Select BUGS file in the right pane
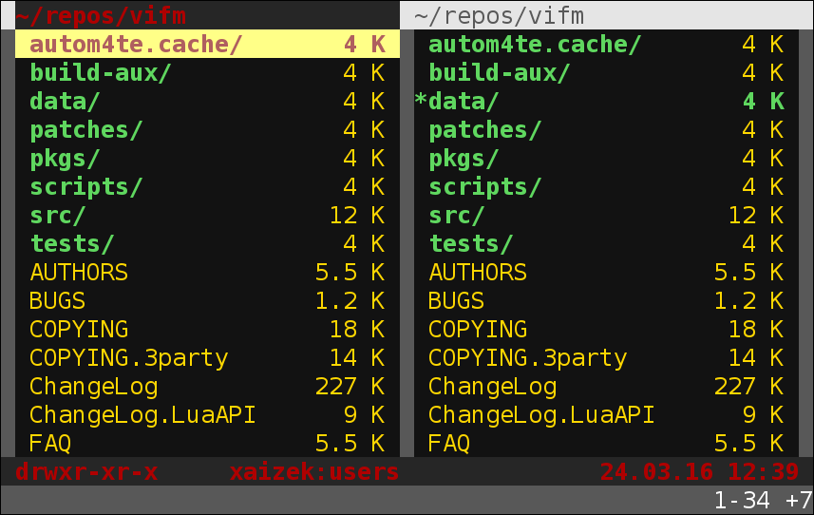Screen dimensions: 814x515 pos(606,301)
